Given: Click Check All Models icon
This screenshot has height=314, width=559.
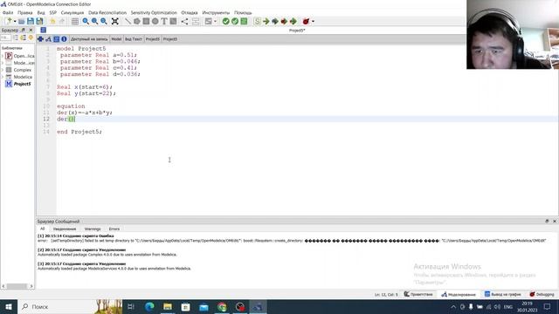Looking at the screenshot, I should [x=235, y=21].
